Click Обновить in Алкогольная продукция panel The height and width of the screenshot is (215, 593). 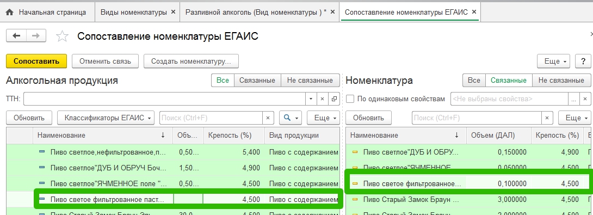[29, 118]
